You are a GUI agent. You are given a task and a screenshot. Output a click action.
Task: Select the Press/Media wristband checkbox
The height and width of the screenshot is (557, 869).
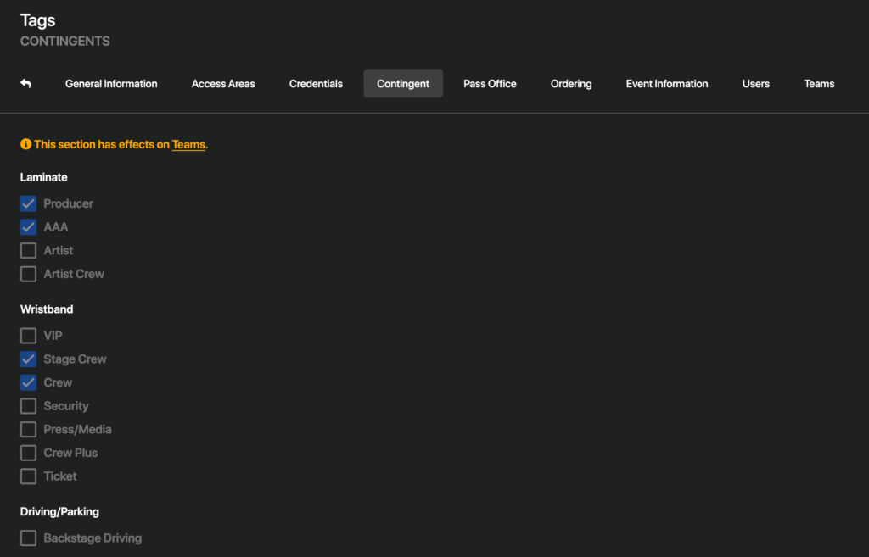(29, 430)
